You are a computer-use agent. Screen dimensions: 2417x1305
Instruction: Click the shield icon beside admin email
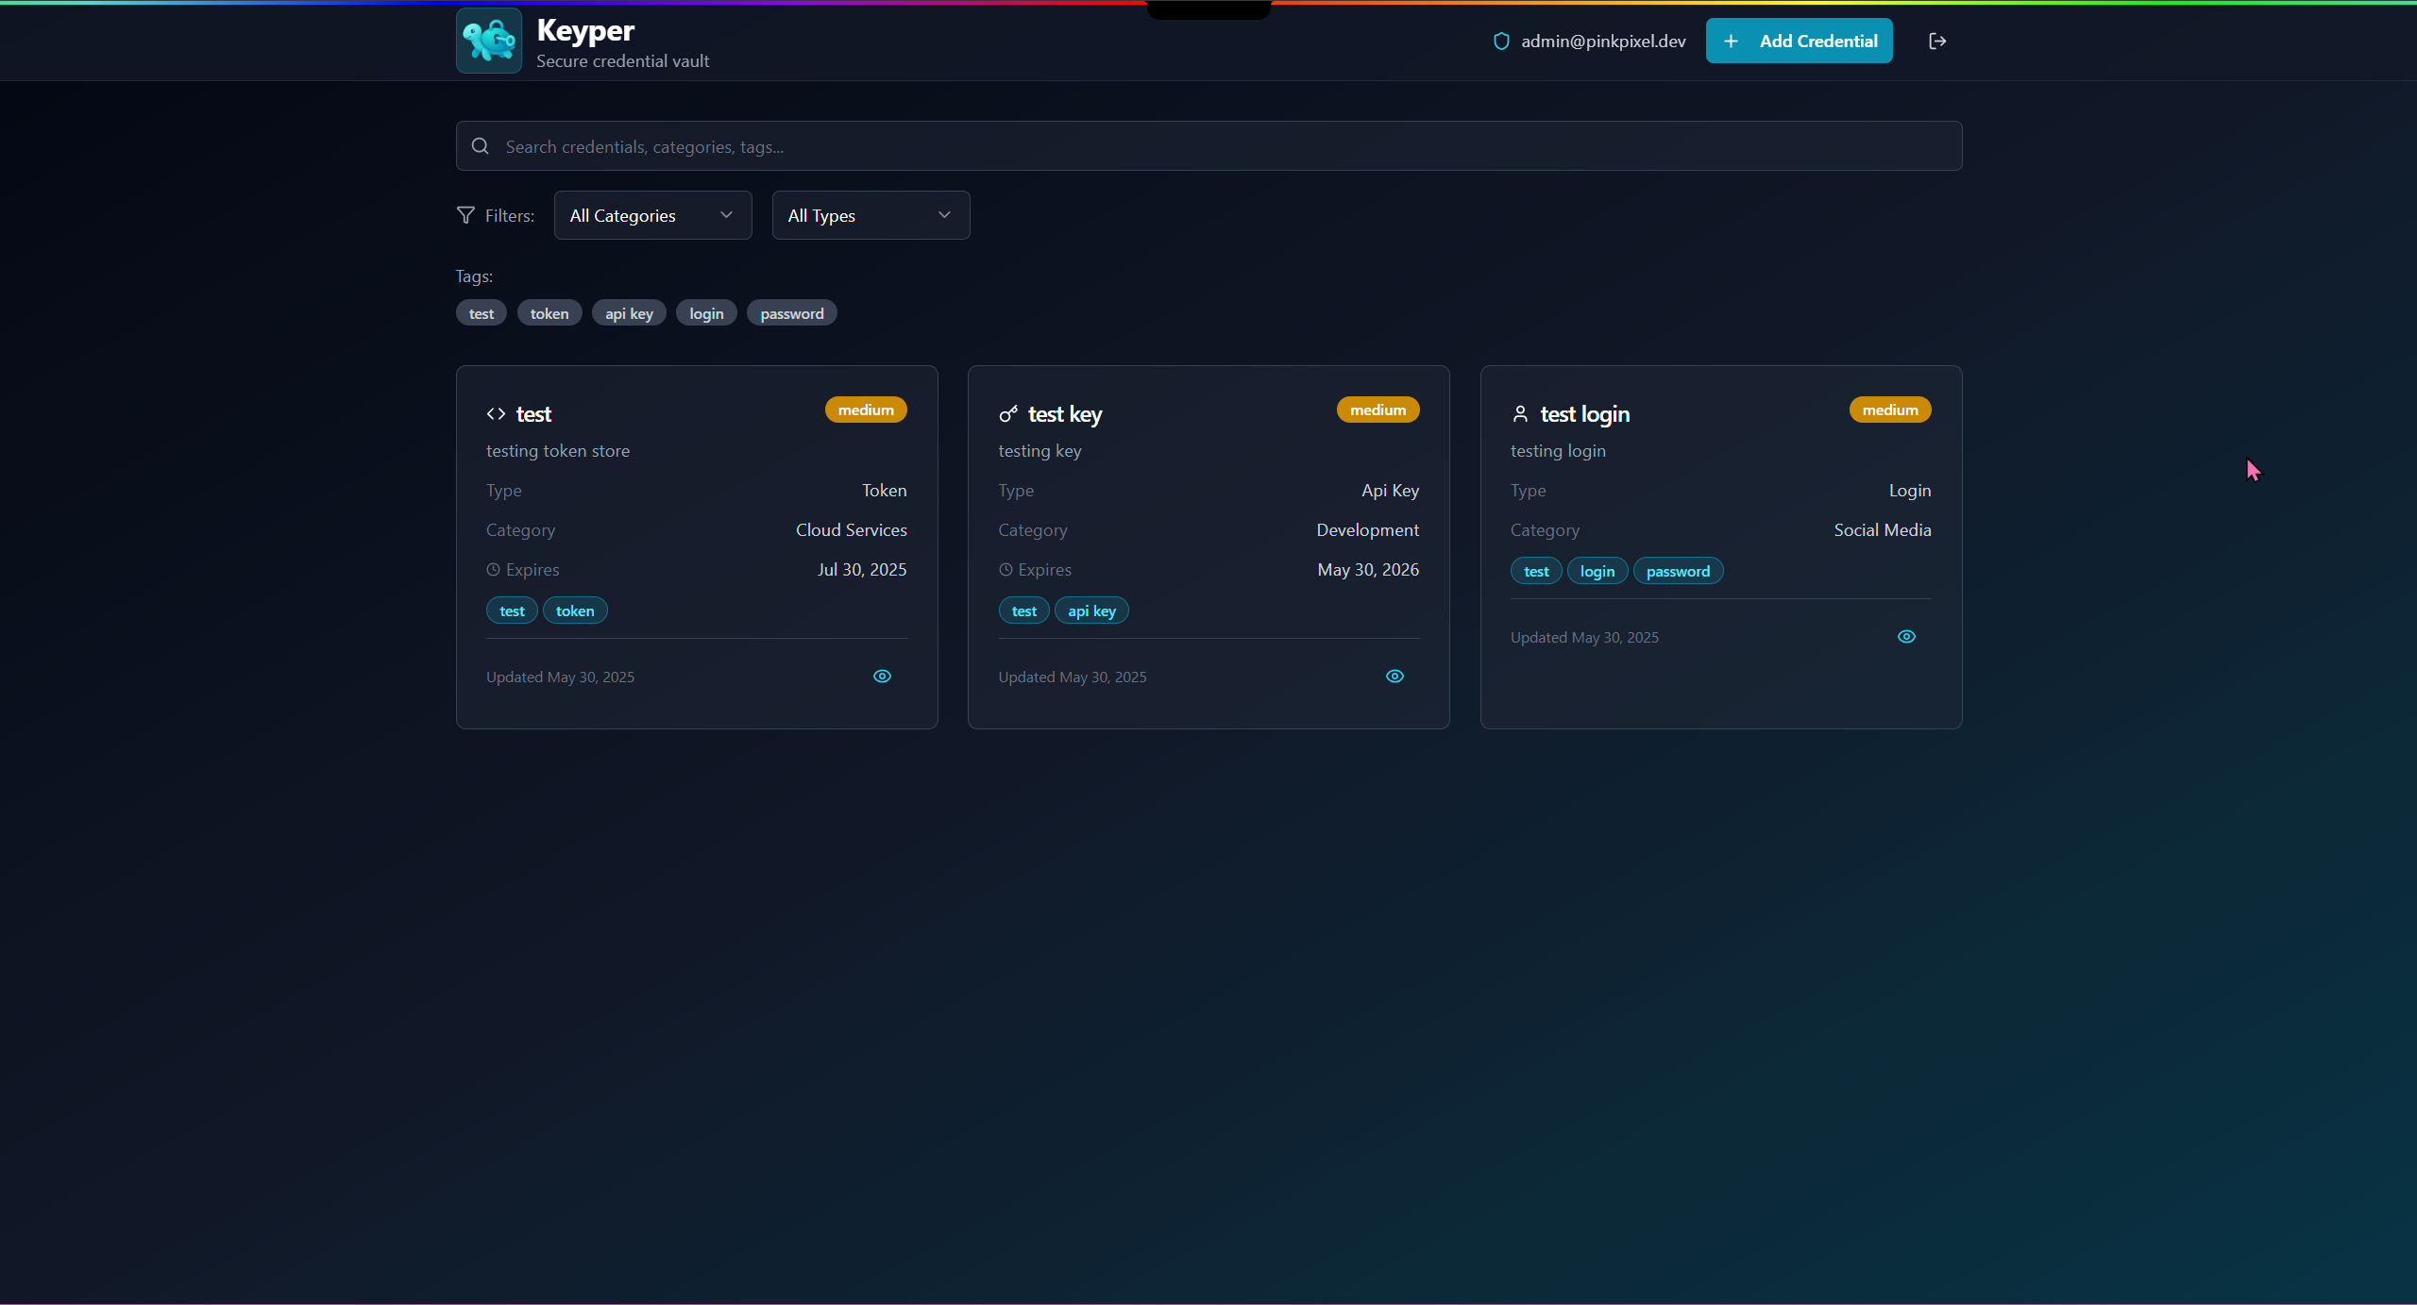[1500, 41]
